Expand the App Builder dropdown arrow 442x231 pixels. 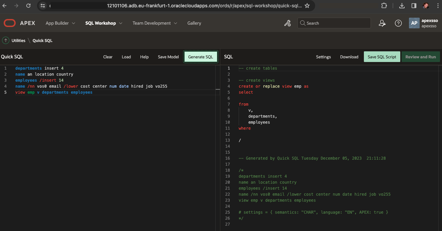[73, 23]
